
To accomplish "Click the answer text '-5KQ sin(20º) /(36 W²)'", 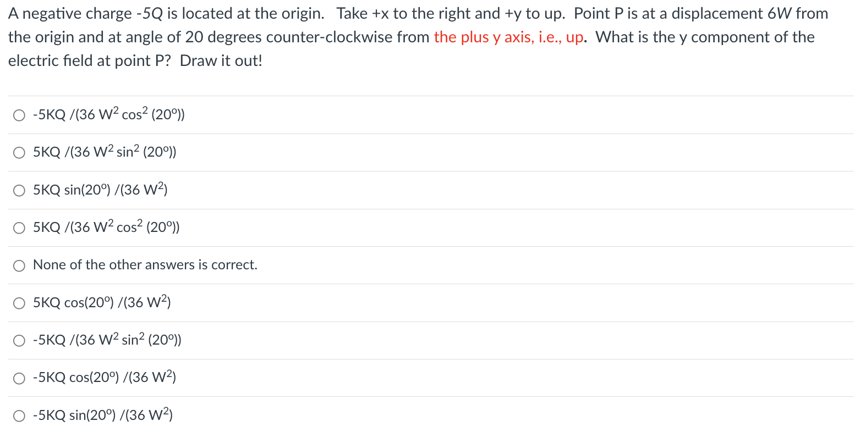I will [103, 415].
